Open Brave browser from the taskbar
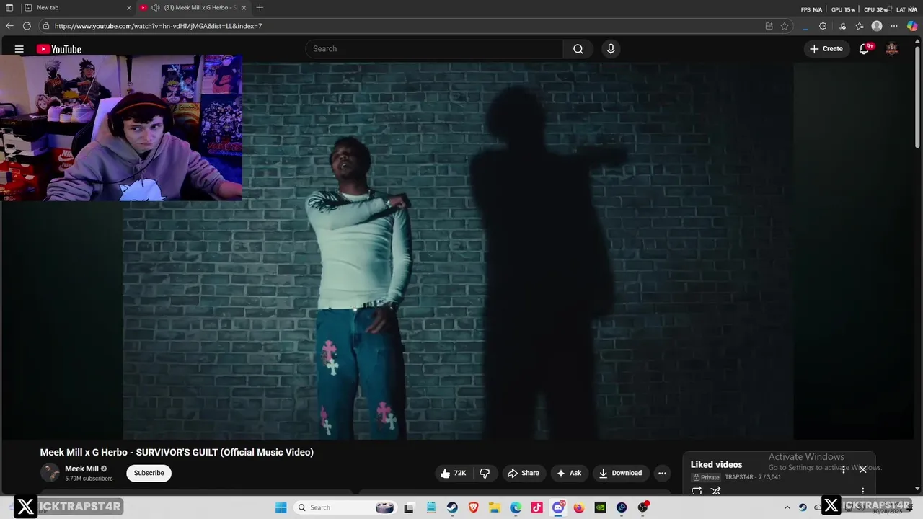923x519 pixels. 474,507
